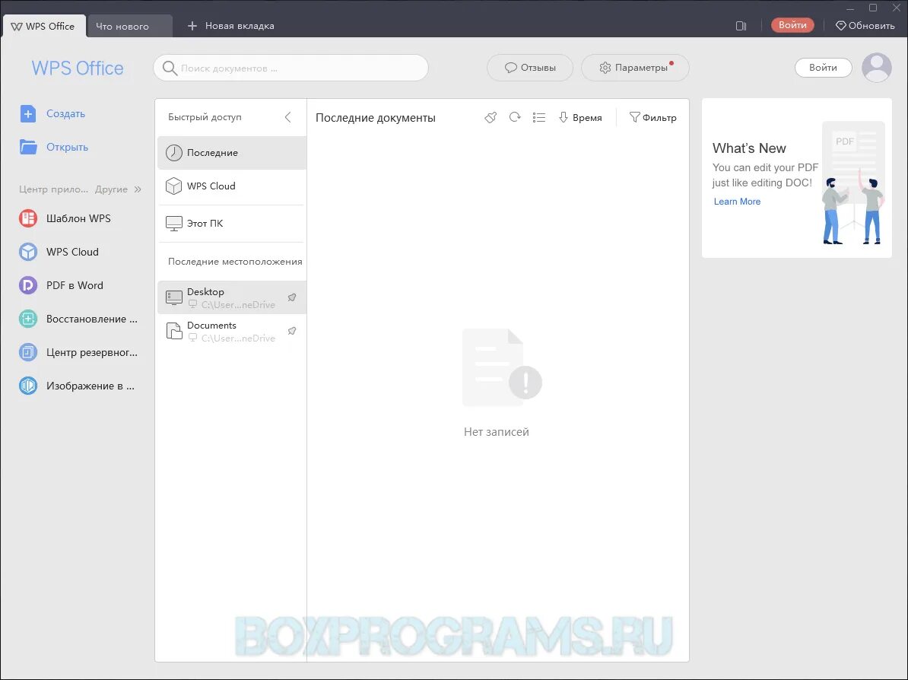
Task: Switch to the Что нового tab
Action: click(x=129, y=26)
